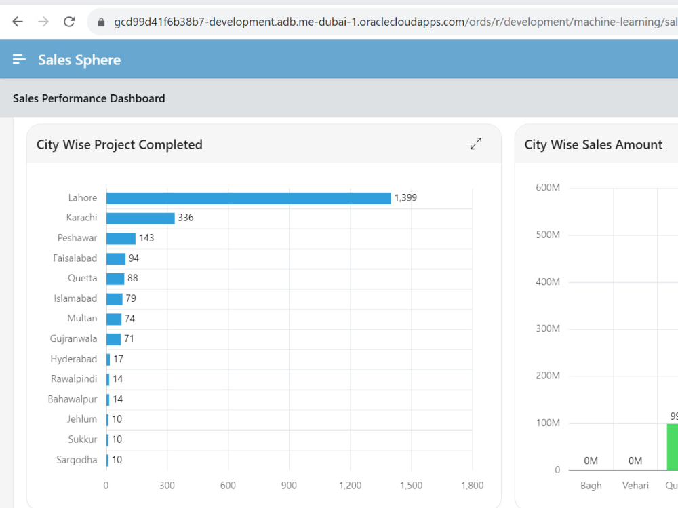
Task: Click the 17 value next to Hyderabad
Action: point(119,359)
